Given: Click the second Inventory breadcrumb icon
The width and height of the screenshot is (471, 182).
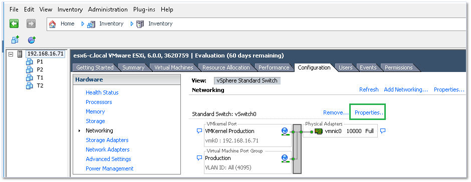Looking at the screenshot, I should pos(140,24).
